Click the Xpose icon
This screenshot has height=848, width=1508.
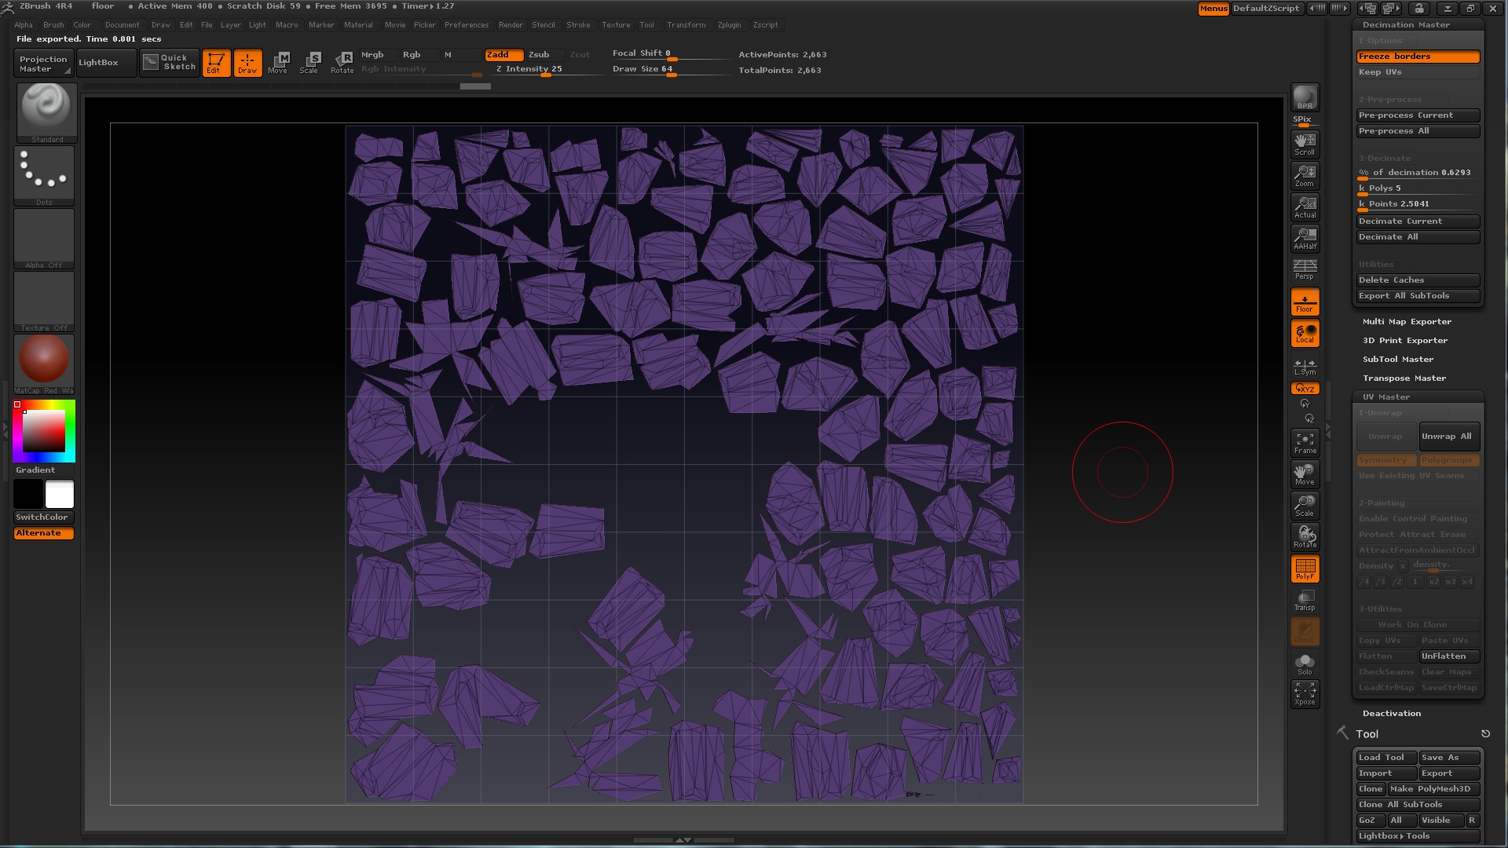pos(1305,693)
